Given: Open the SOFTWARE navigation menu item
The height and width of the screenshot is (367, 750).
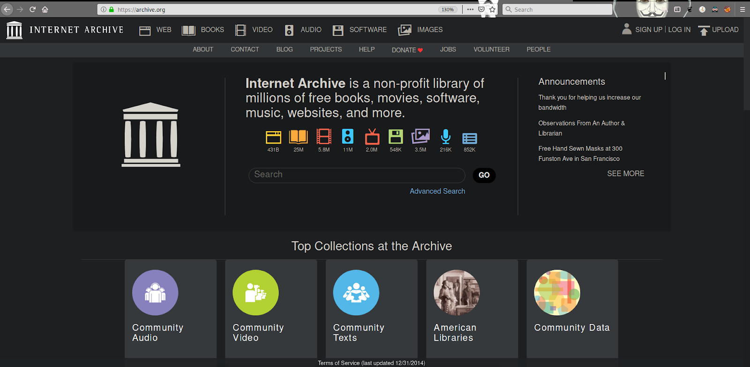Looking at the screenshot, I should point(368,30).
